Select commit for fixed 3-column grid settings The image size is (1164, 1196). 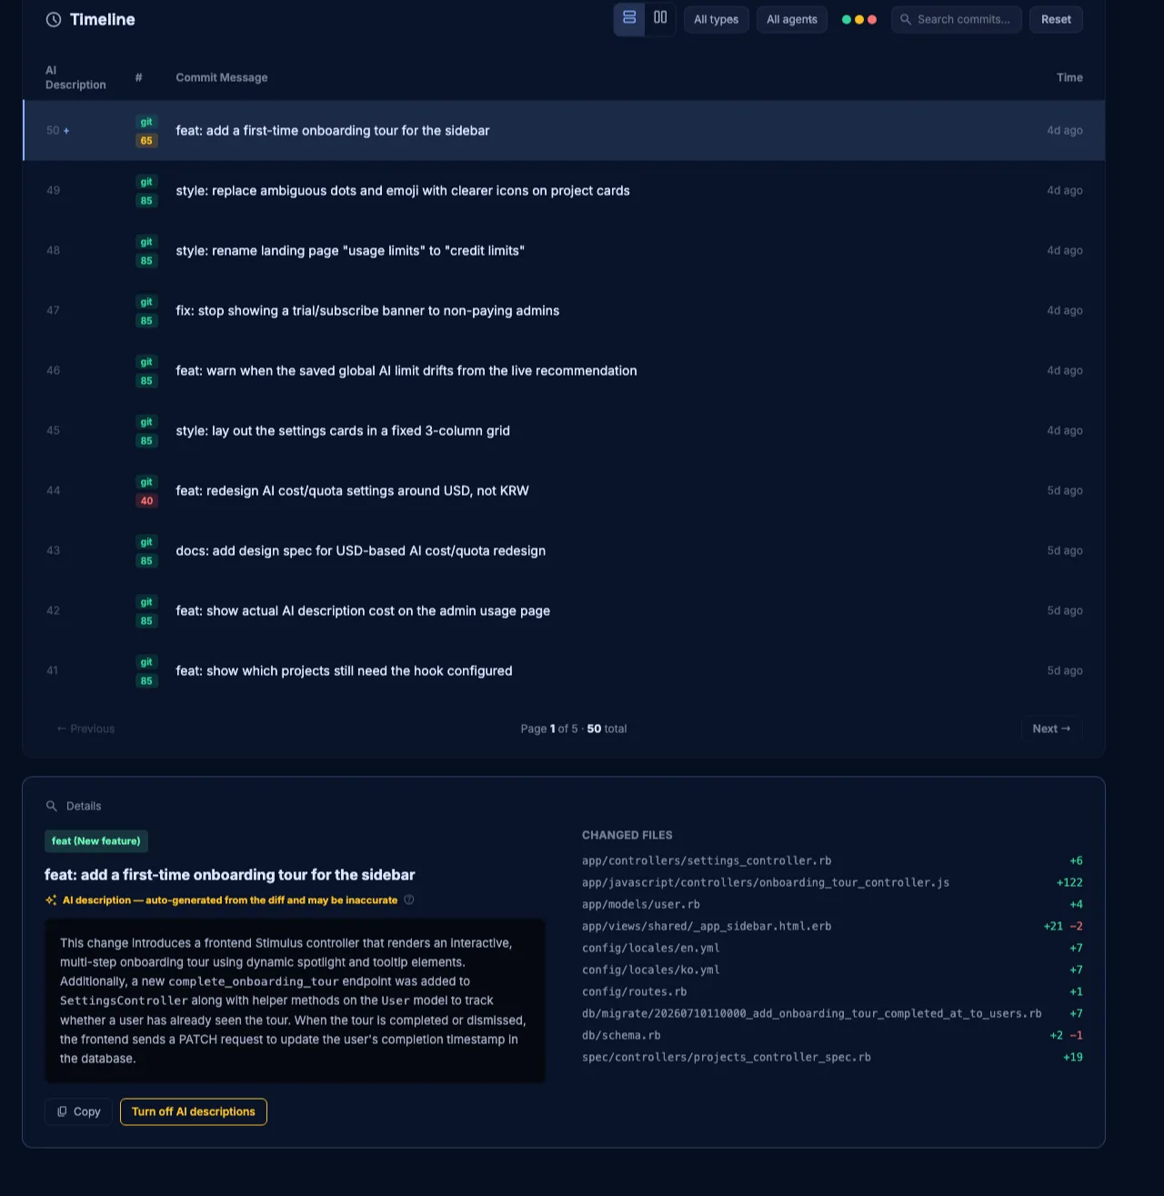coord(564,430)
